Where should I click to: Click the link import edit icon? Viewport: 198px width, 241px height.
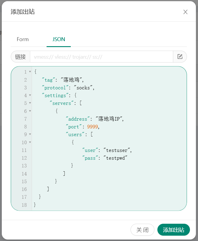point(180,57)
